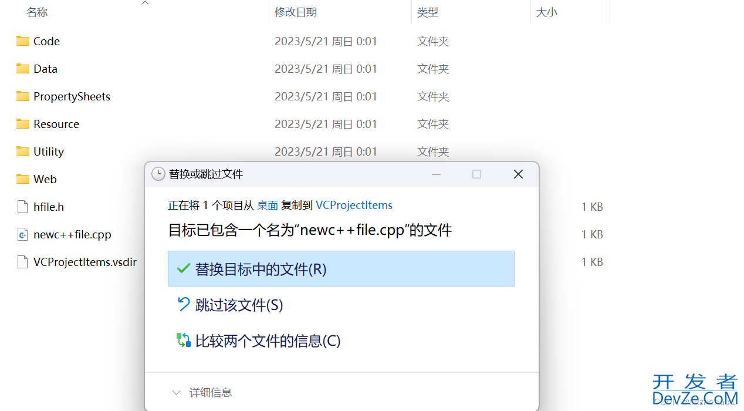Select the Code folder name

tap(47, 41)
